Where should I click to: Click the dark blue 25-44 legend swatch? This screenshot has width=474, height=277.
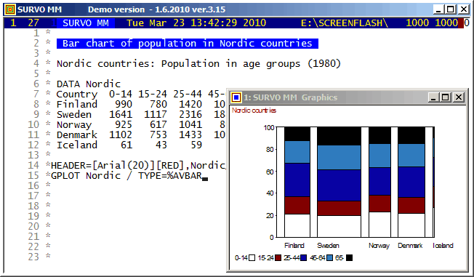click(x=303, y=257)
